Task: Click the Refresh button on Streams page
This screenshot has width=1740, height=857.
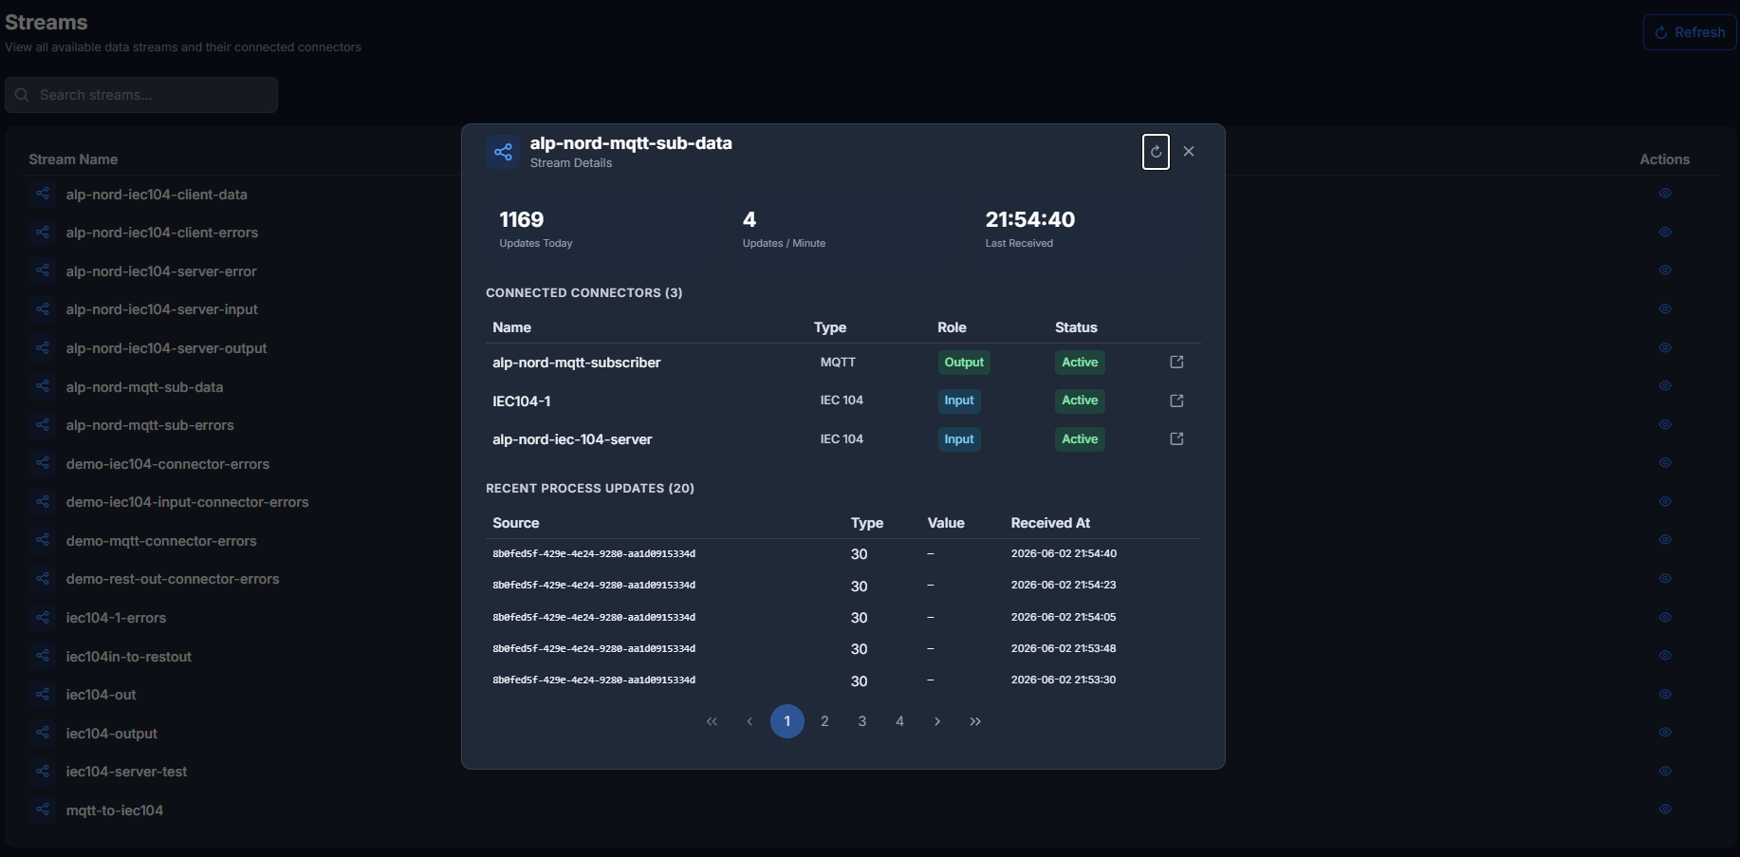Action: tap(1690, 32)
